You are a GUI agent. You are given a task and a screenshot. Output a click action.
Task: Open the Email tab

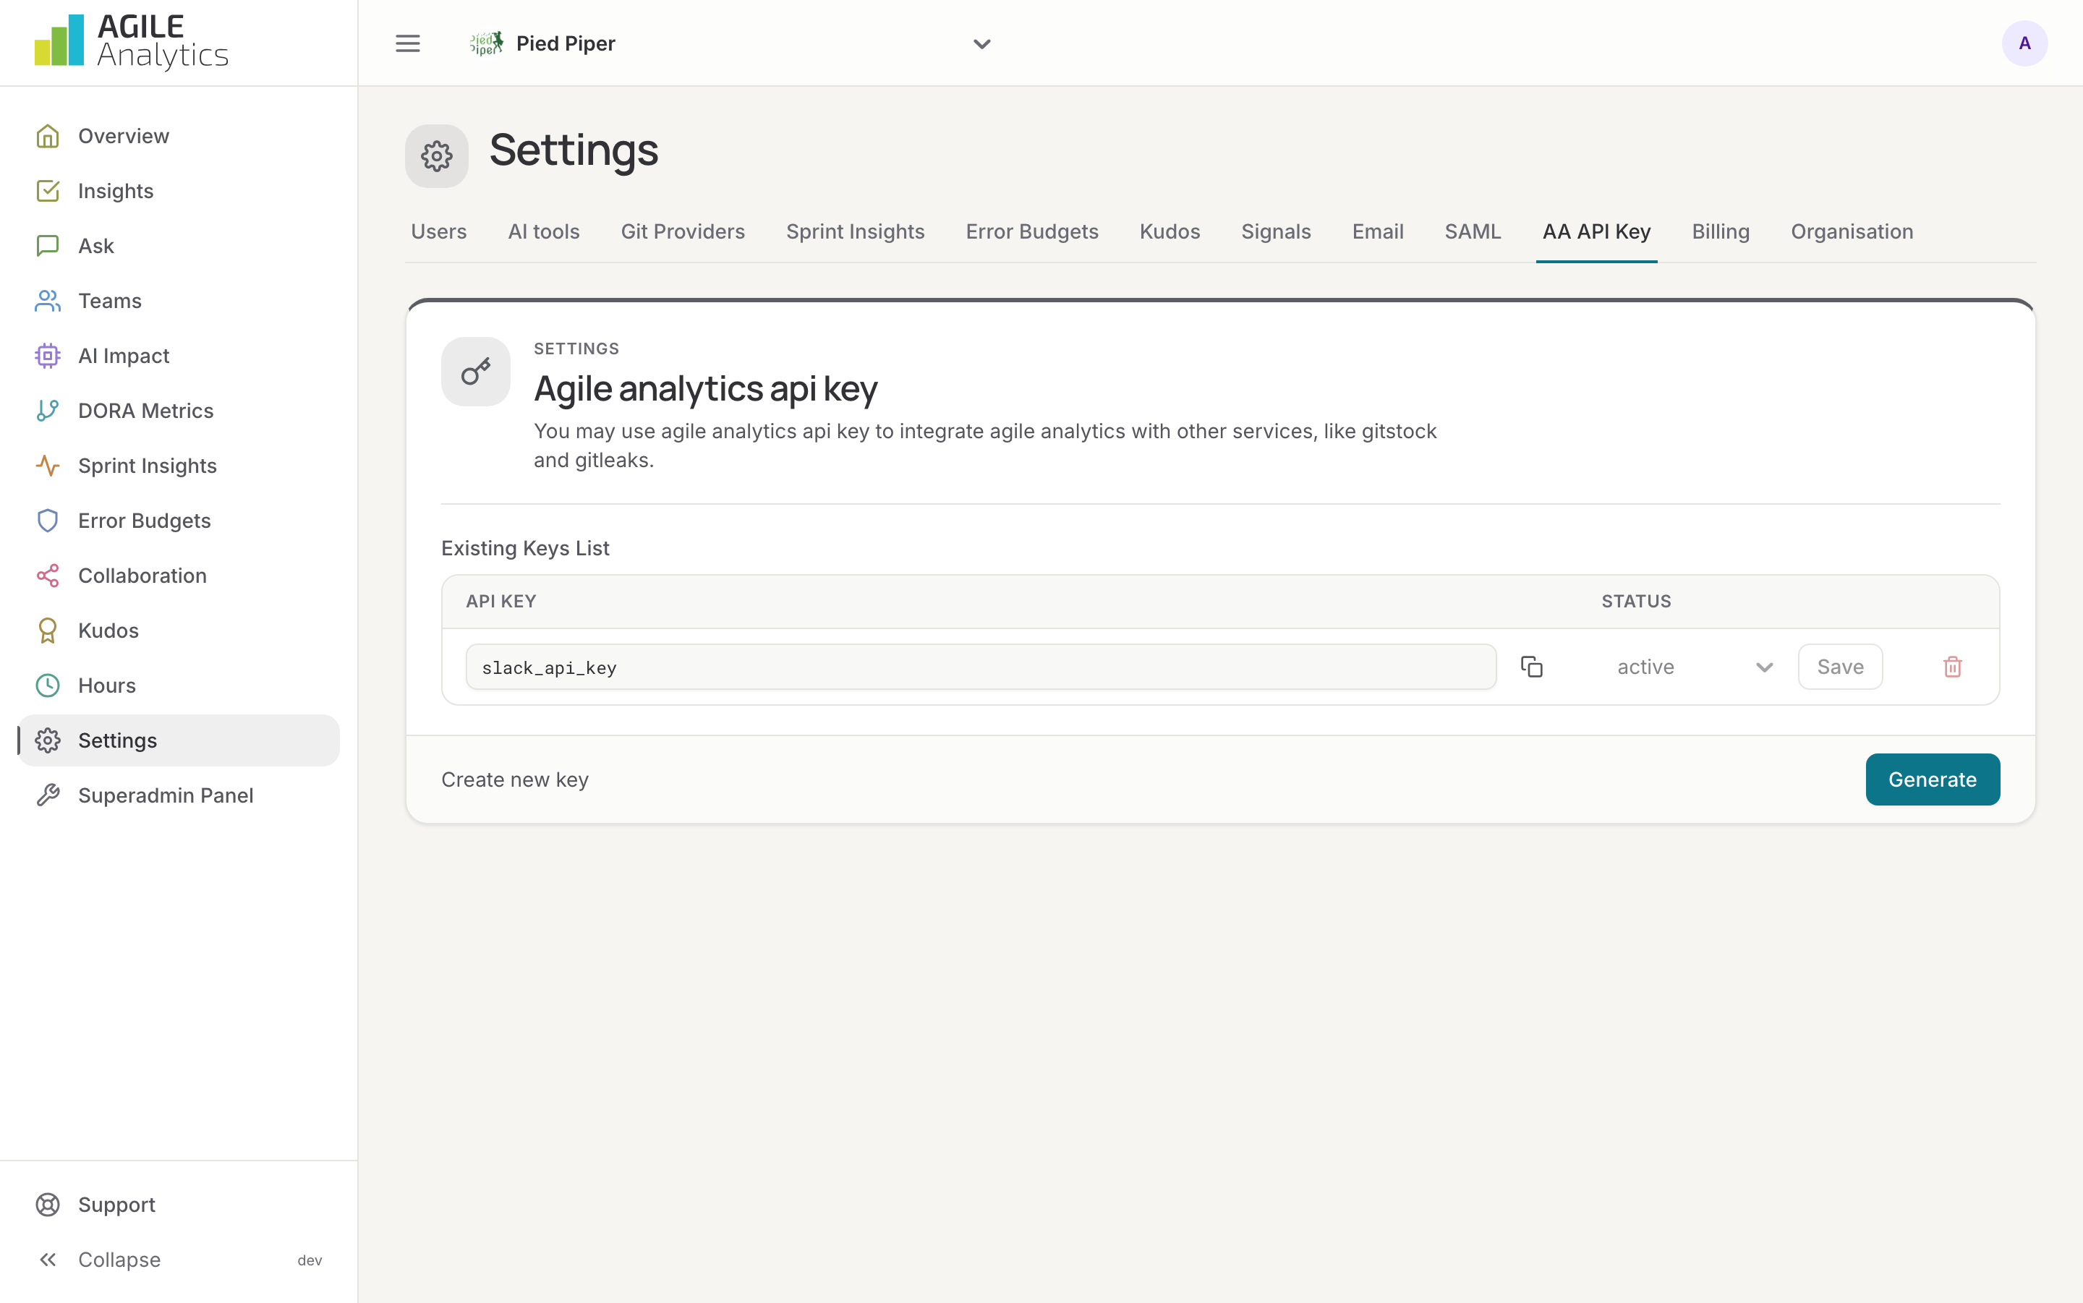(1377, 232)
